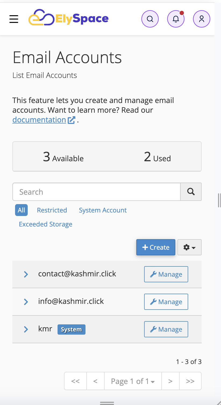Open the user profile icon

pyautogui.click(x=202, y=19)
